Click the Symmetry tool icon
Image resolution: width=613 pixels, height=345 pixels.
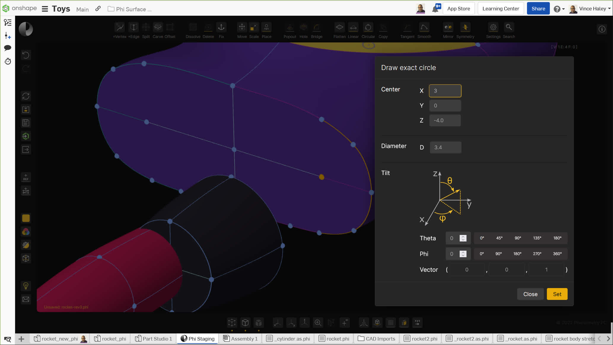coord(465,27)
